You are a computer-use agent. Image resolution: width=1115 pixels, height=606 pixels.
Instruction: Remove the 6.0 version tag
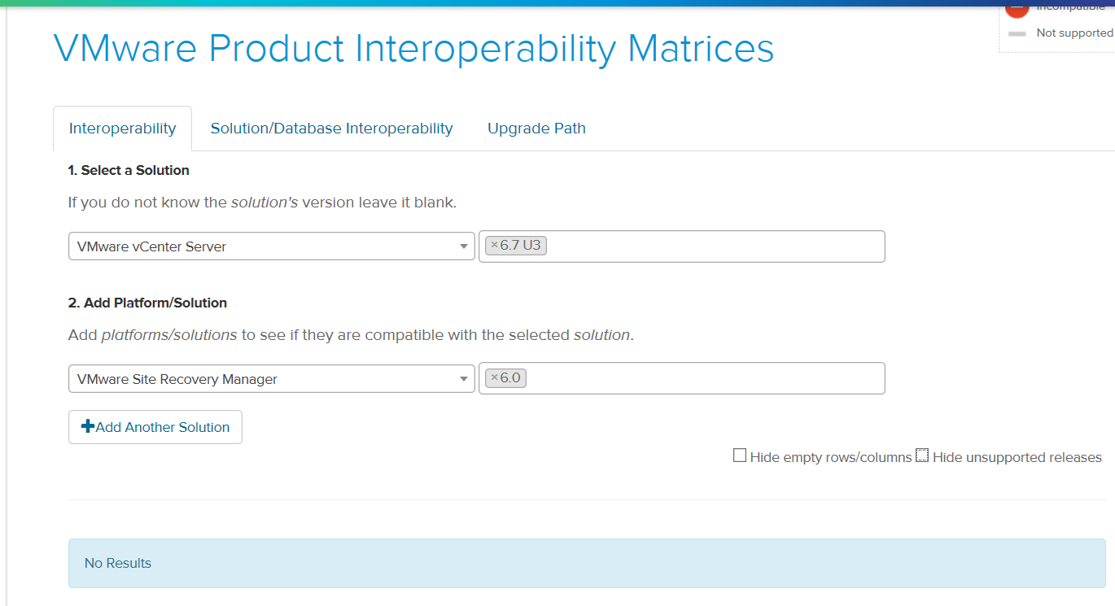click(494, 378)
